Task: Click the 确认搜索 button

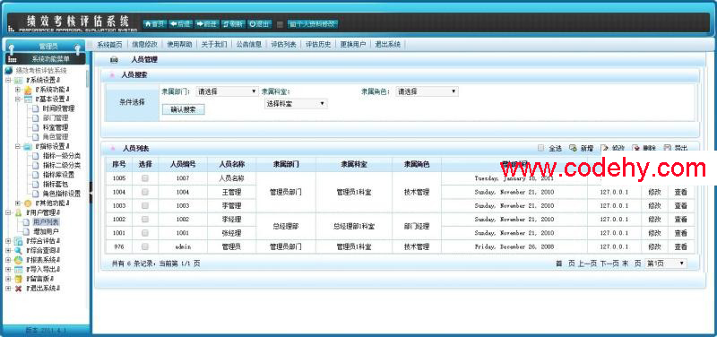Action: [184, 109]
